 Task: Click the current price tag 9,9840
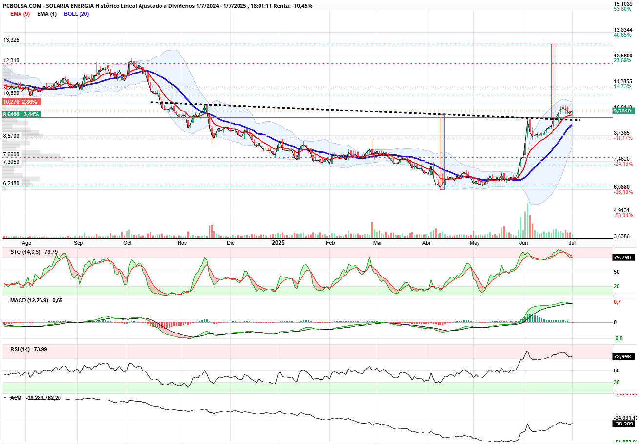(x=623, y=111)
